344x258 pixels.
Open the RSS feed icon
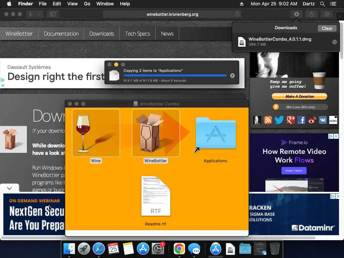tap(268, 120)
